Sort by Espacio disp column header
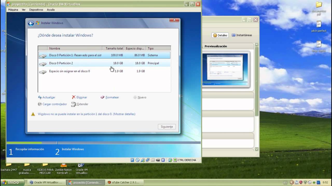Image resolution: width=332 pixels, height=186 pixels. point(135,48)
